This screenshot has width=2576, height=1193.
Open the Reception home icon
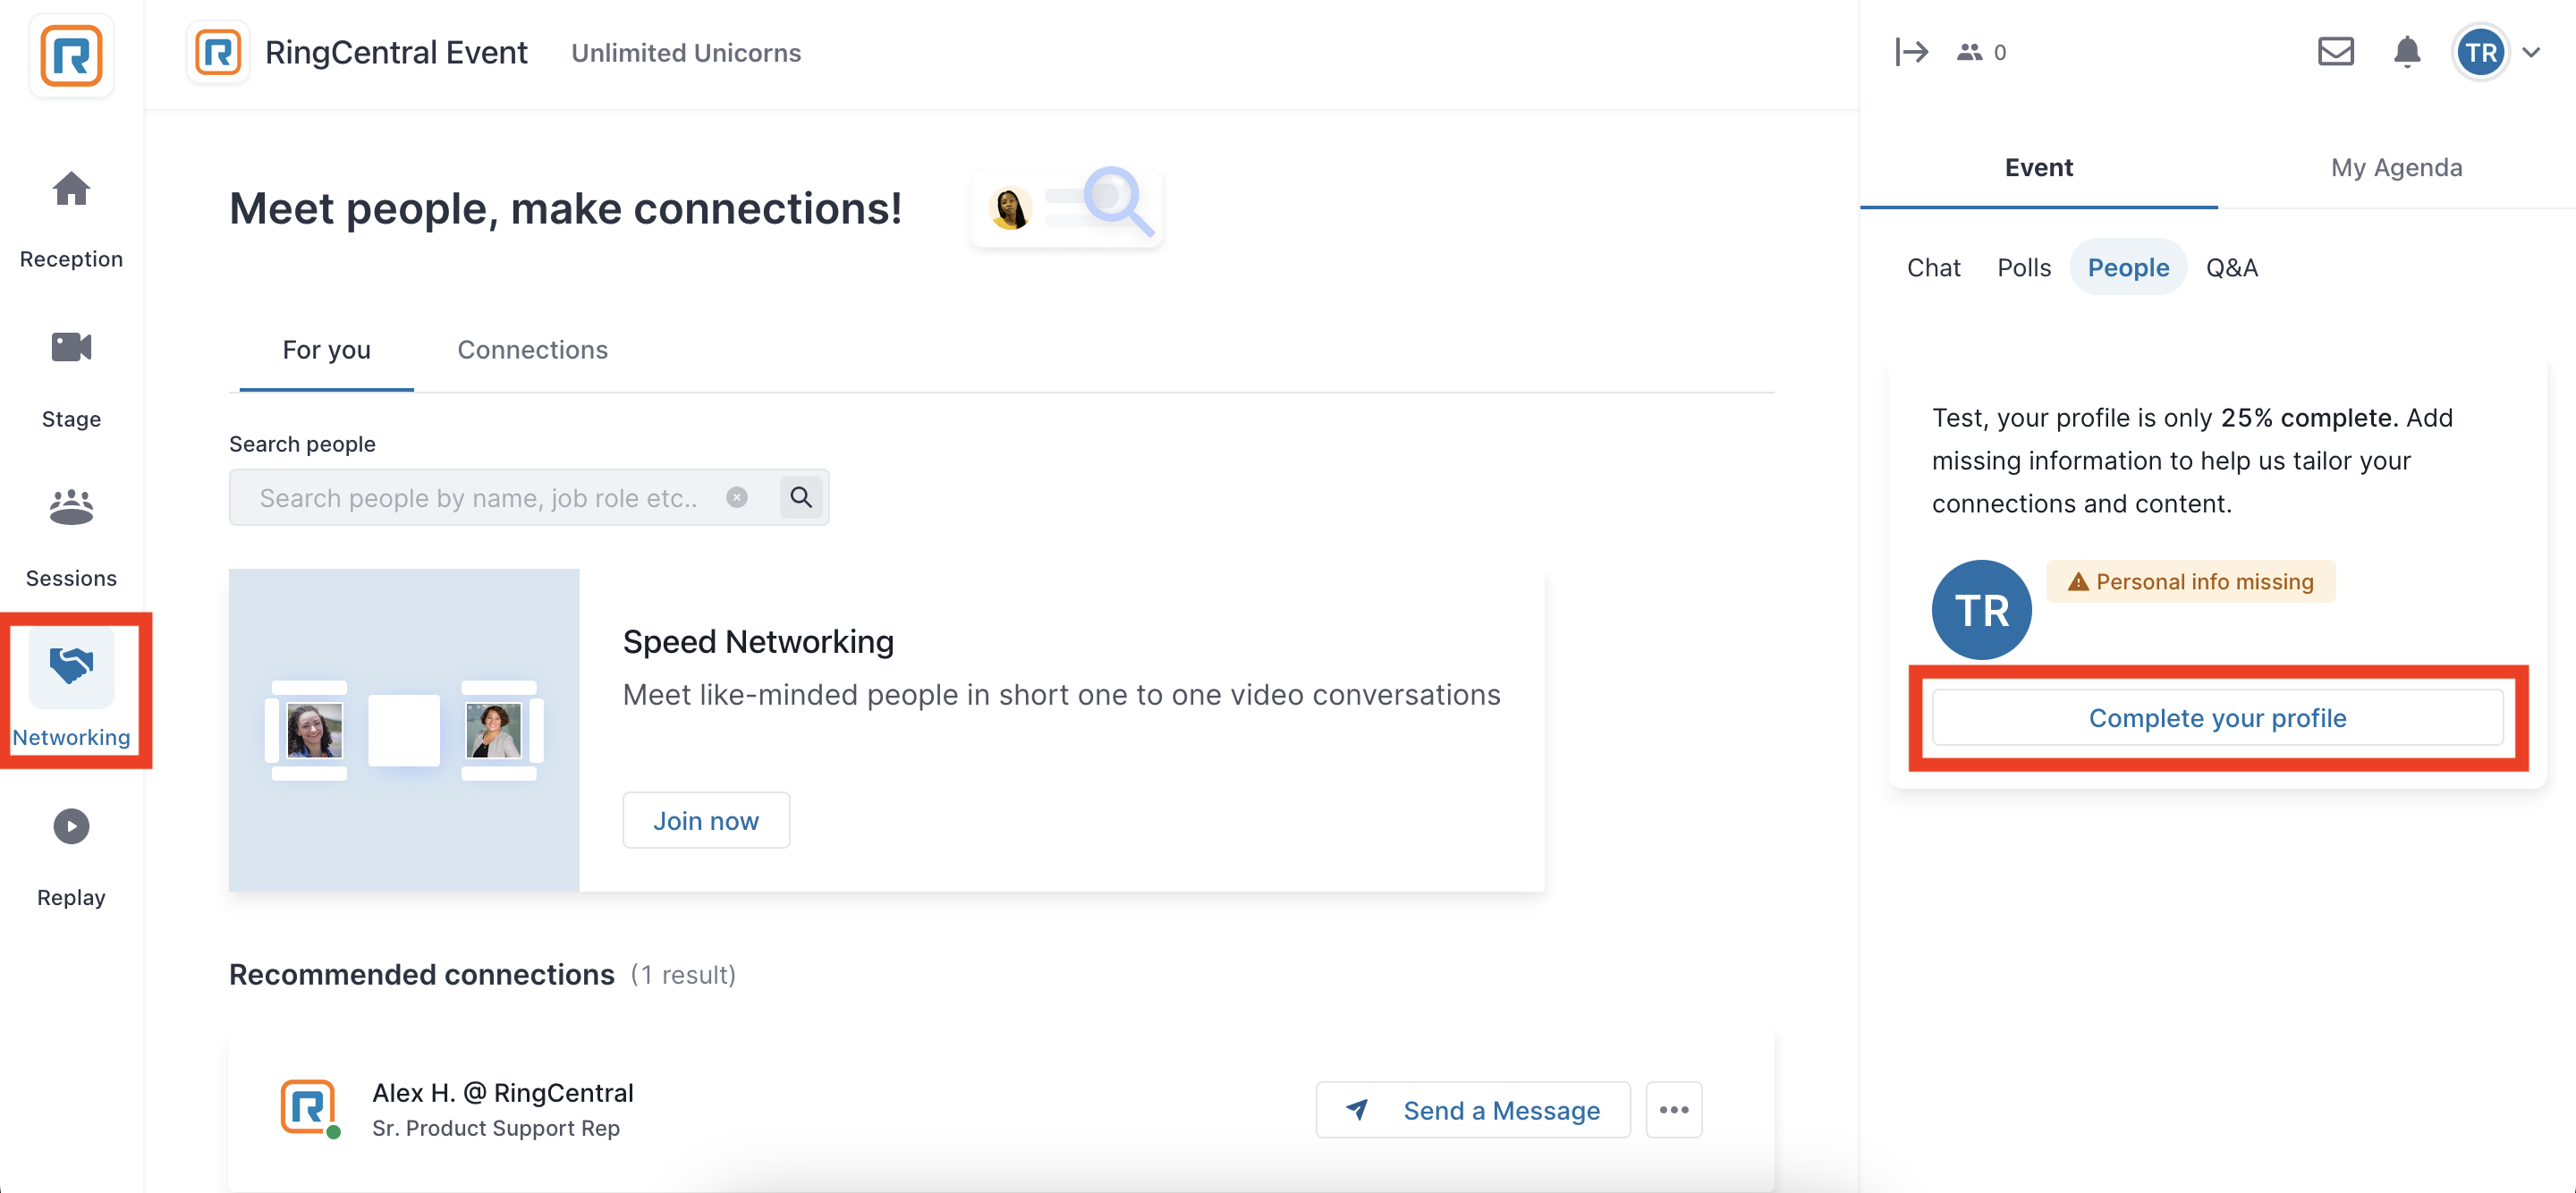tap(71, 189)
